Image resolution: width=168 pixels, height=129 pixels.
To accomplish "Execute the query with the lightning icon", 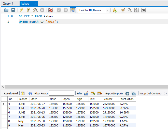I will (x=22, y=10).
